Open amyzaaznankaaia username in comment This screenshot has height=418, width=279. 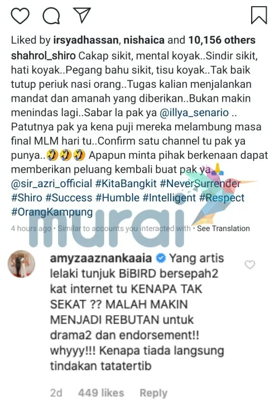pos(101,258)
